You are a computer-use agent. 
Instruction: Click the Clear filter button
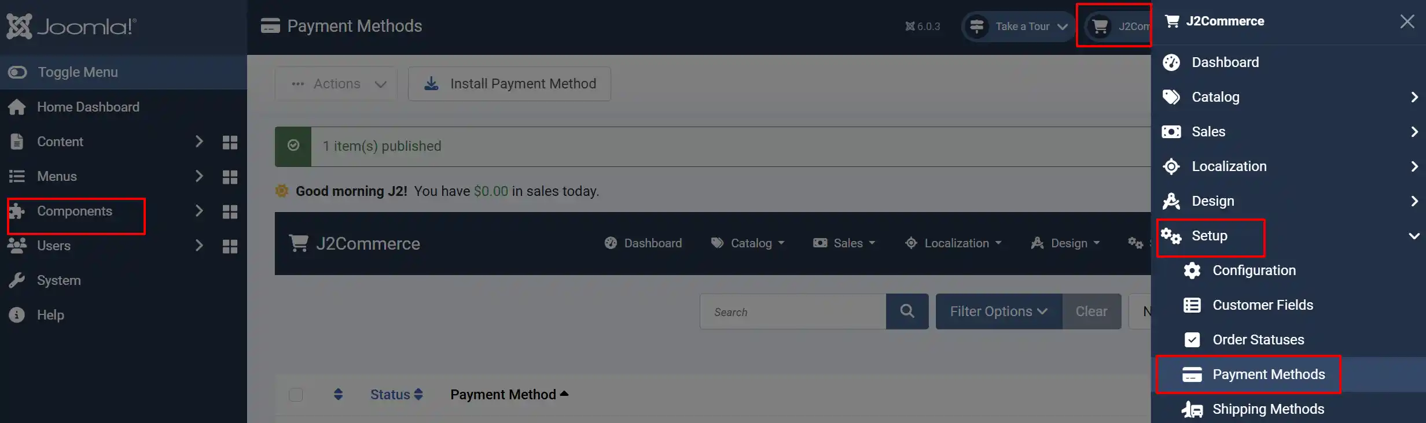1091,311
